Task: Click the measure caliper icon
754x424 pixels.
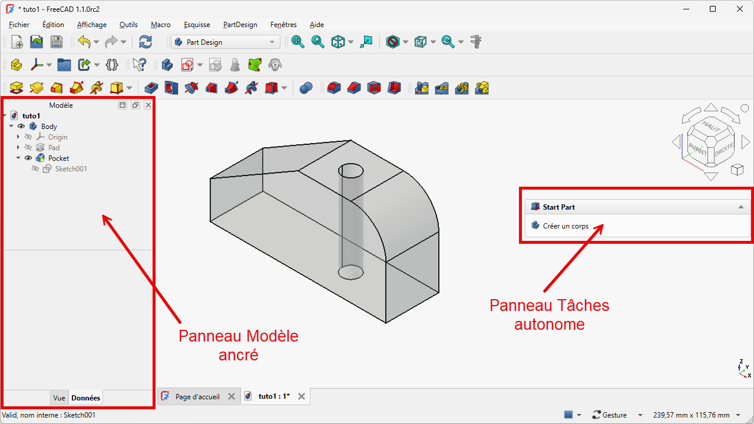Action: pyautogui.click(x=477, y=42)
